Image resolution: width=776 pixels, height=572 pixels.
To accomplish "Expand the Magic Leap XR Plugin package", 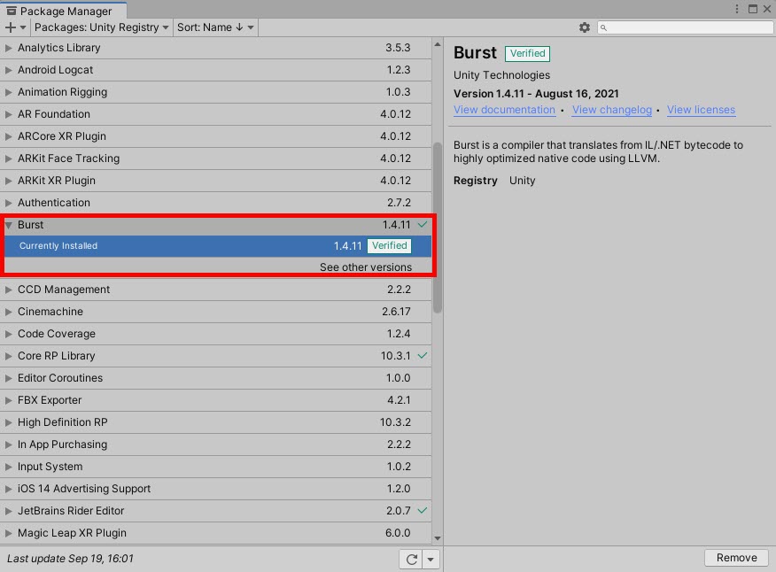I will (8, 533).
